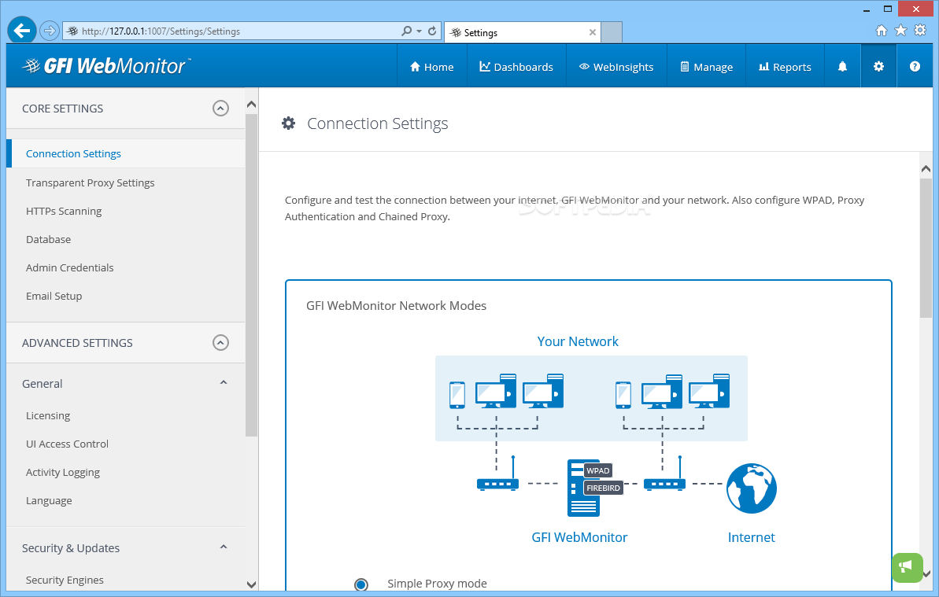Open HTTPs Scanning settings
This screenshot has width=939, height=597.
(64, 211)
